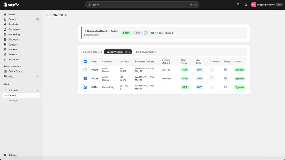Screen dimensions: 285x160
Task: Click the Content icon
Action: click(x=5, y=44)
